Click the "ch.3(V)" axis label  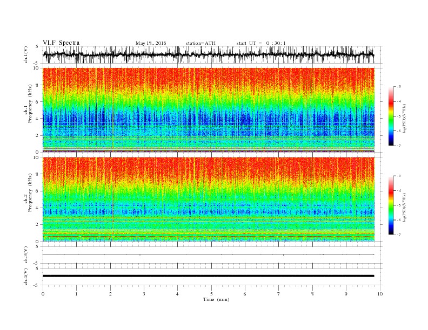[26, 255]
